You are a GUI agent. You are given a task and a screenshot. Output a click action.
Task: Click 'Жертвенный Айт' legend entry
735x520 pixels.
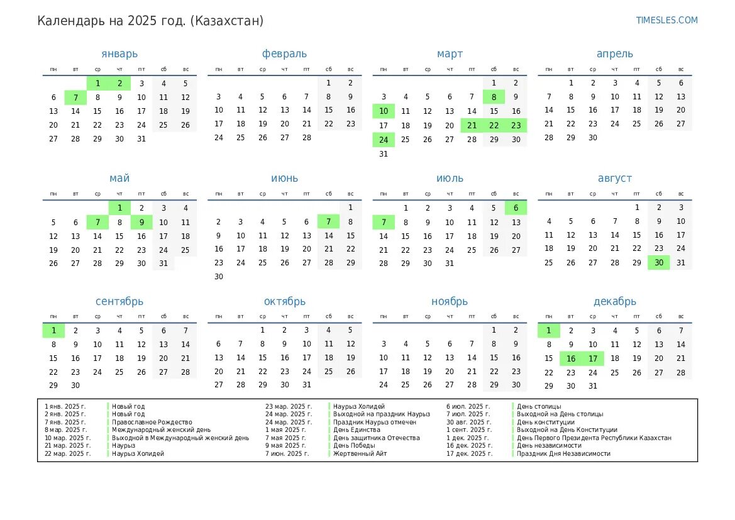360,453
